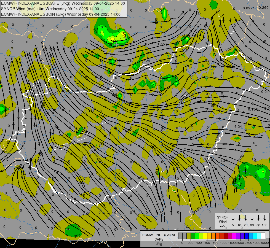Click the J/kg unit label in CAPE legend
The height and width of the screenshot is (248, 270).
coord(159,244)
